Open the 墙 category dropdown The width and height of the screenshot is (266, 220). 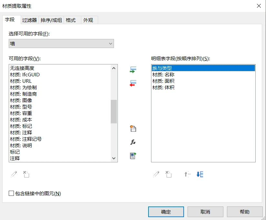[x=61, y=43]
